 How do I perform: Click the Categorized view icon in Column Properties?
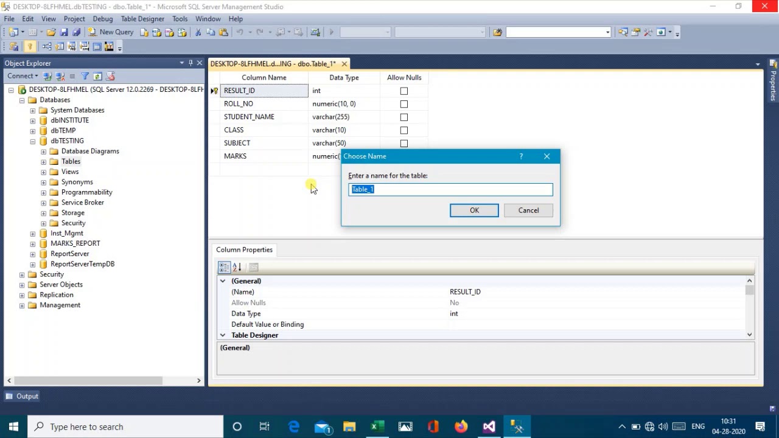tap(224, 267)
